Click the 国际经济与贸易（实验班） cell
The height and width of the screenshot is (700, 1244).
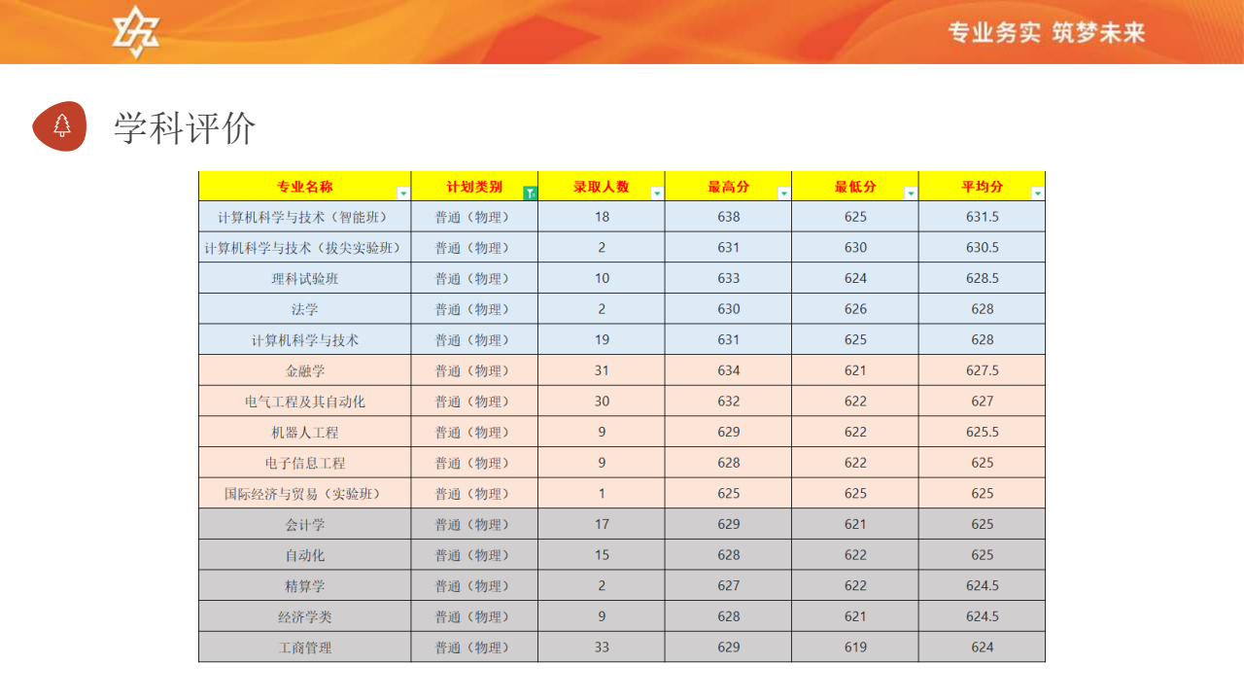[x=304, y=494]
